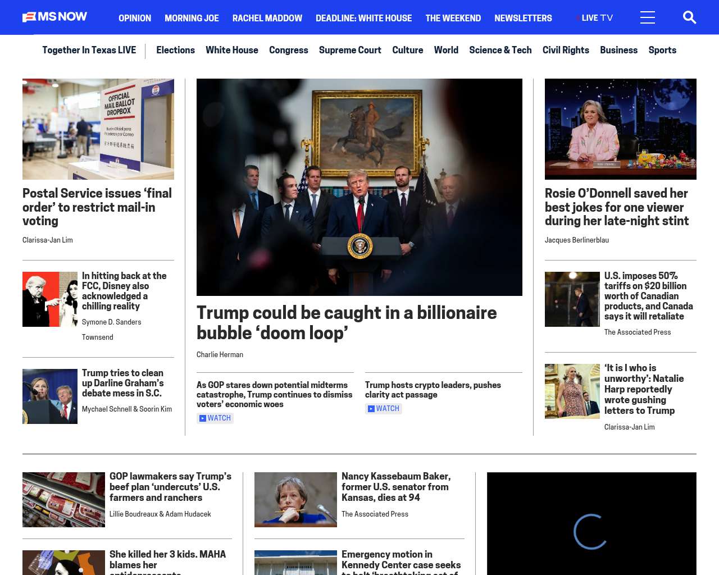The width and height of the screenshot is (719, 575).
Task: Open the Culture topic
Action: (408, 50)
